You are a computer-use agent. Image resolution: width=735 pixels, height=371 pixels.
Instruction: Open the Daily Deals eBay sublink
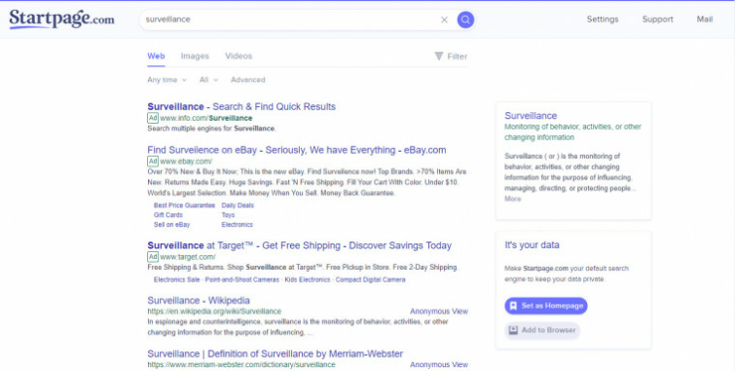coord(238,205)
